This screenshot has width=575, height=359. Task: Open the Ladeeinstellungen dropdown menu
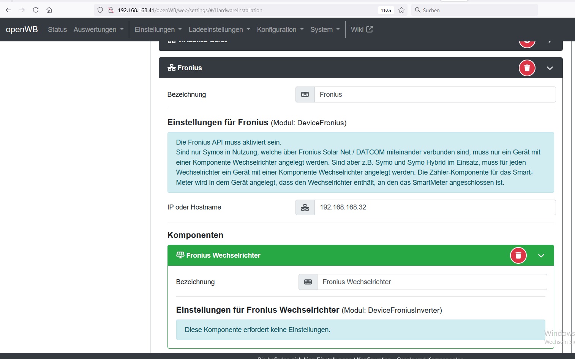click(x=219, y=30)
